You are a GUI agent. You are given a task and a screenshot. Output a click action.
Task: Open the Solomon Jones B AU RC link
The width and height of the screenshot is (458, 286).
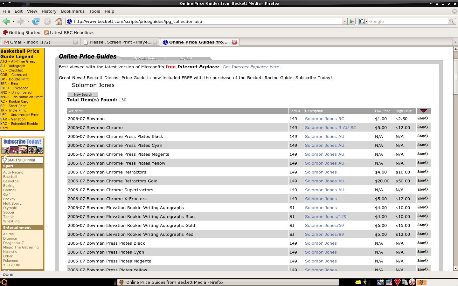click(330, 127)
